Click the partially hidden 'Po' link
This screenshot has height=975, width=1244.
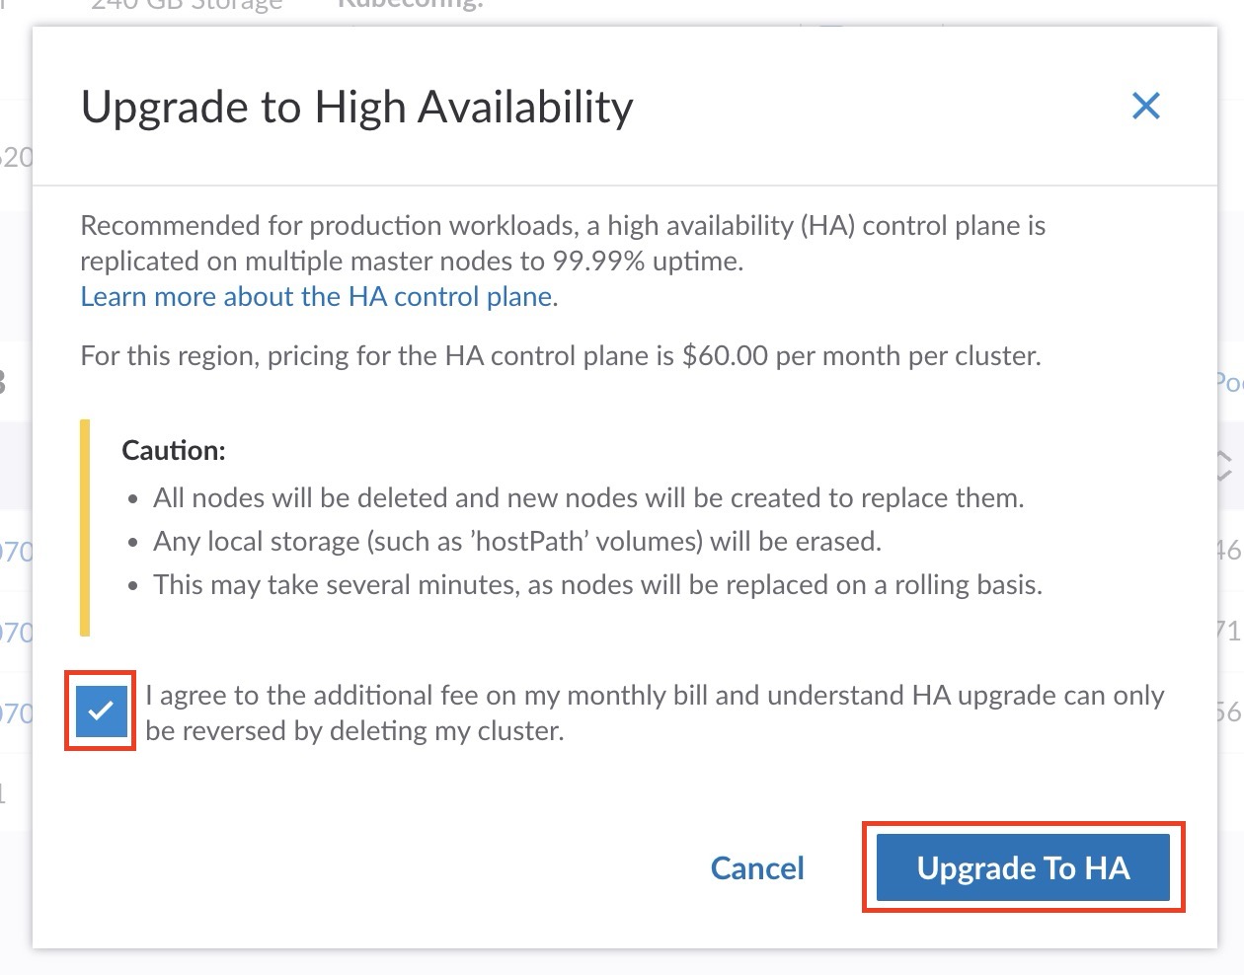[x=1229, y=383]
